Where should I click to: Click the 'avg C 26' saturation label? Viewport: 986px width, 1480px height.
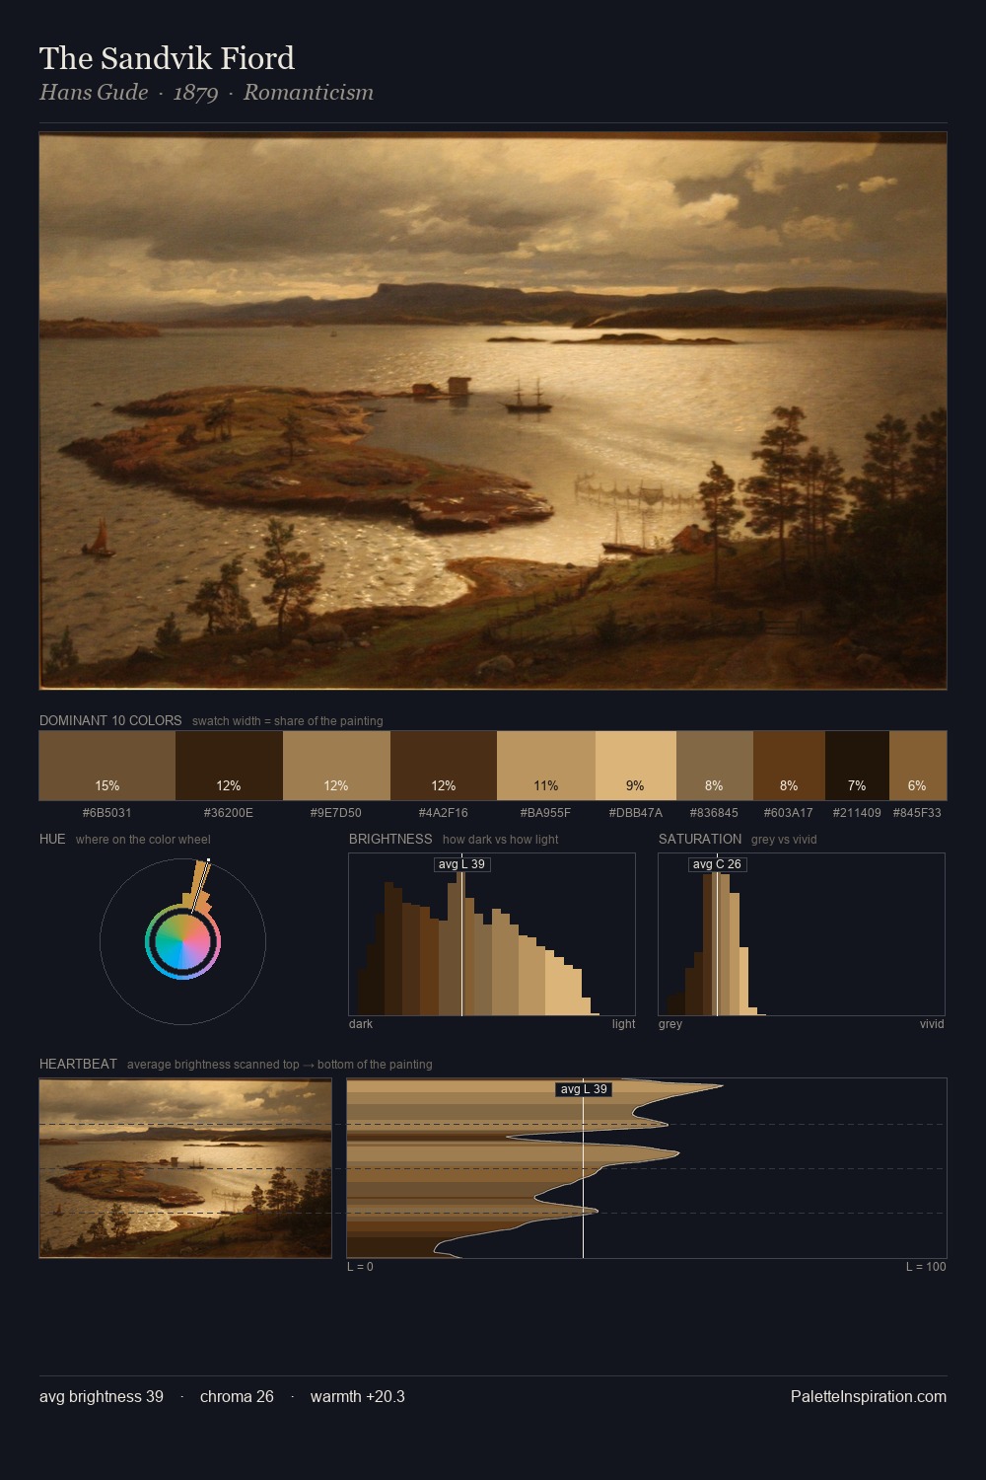(x=717, y=864)
